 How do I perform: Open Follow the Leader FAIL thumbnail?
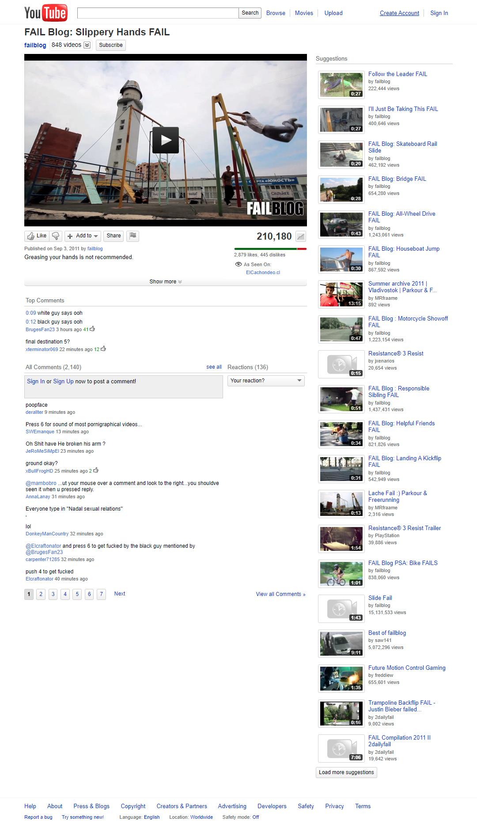click(341, 85)
